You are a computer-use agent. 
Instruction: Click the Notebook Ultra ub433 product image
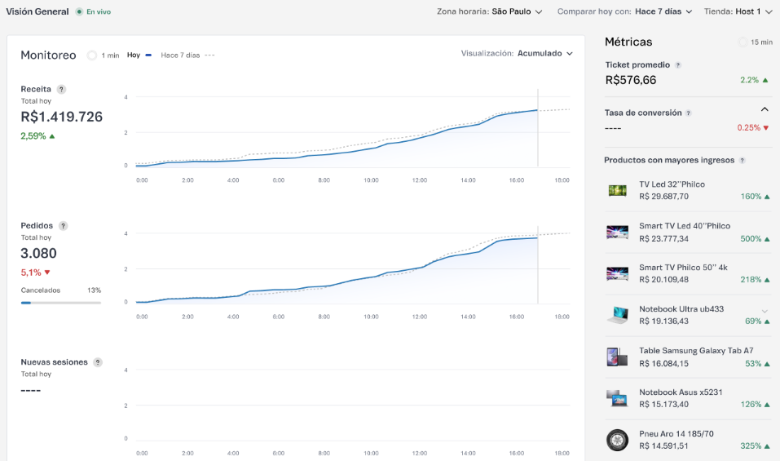[618, 316]
